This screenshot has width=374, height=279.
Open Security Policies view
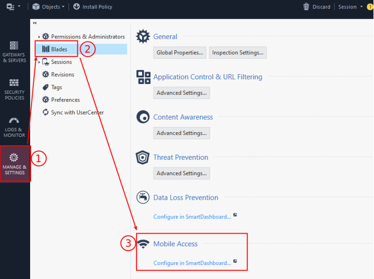coord(14,89)
